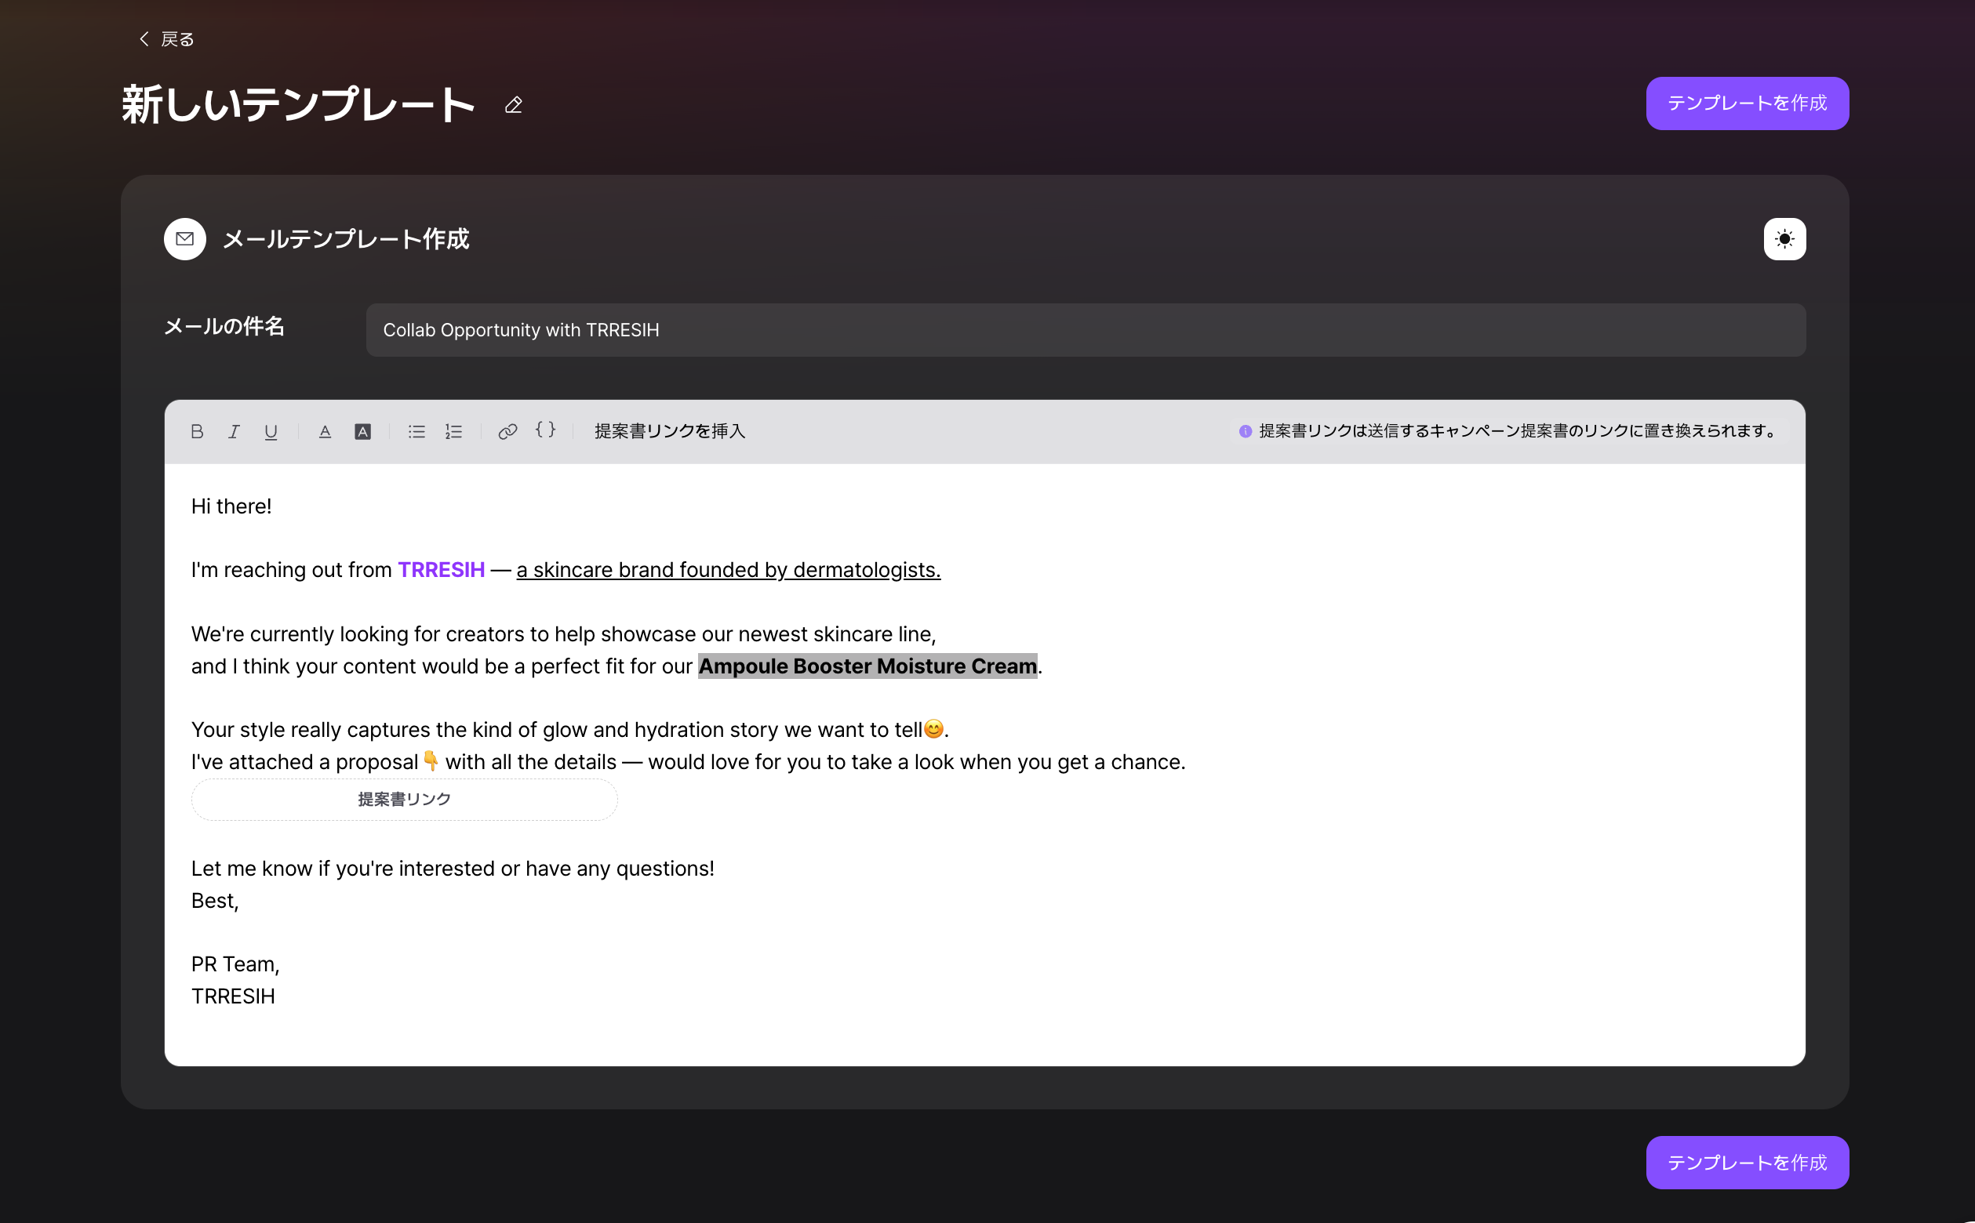Insert a numbered list
Viewport: 1975px width, 1223px height.
coord(454,431)
